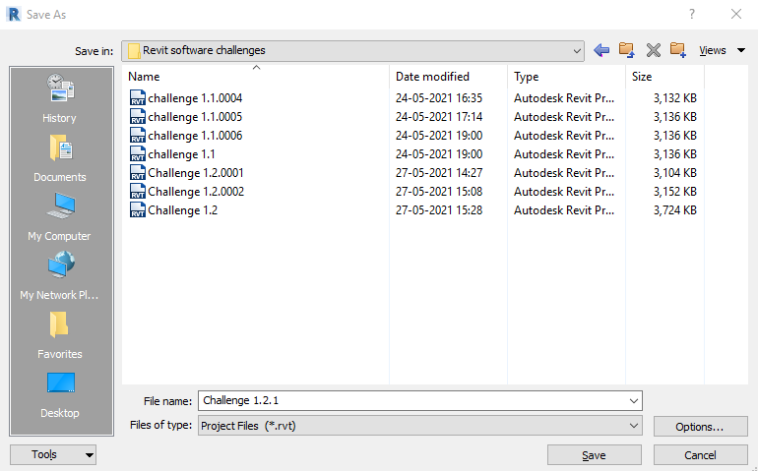Click the RVT icon of Challenge 1.2.0001
758x471 pixels.
click(138, 172)
